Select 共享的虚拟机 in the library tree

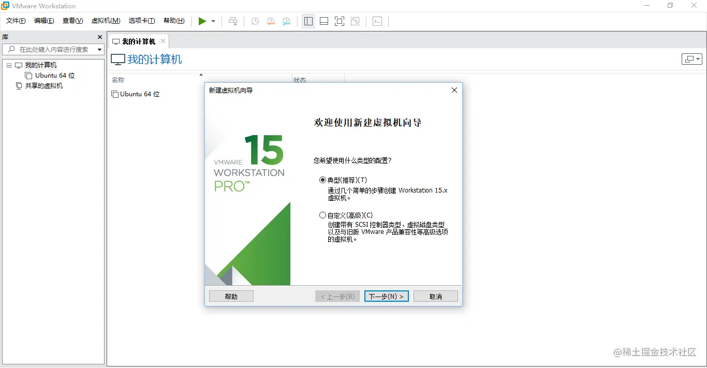click(44, 86)
